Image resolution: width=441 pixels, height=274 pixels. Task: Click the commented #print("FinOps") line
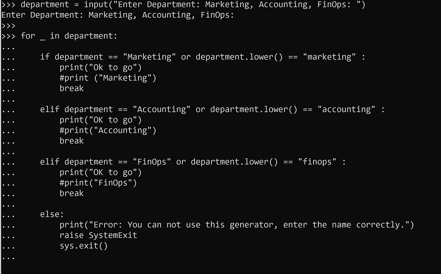[x=98, y=183]
